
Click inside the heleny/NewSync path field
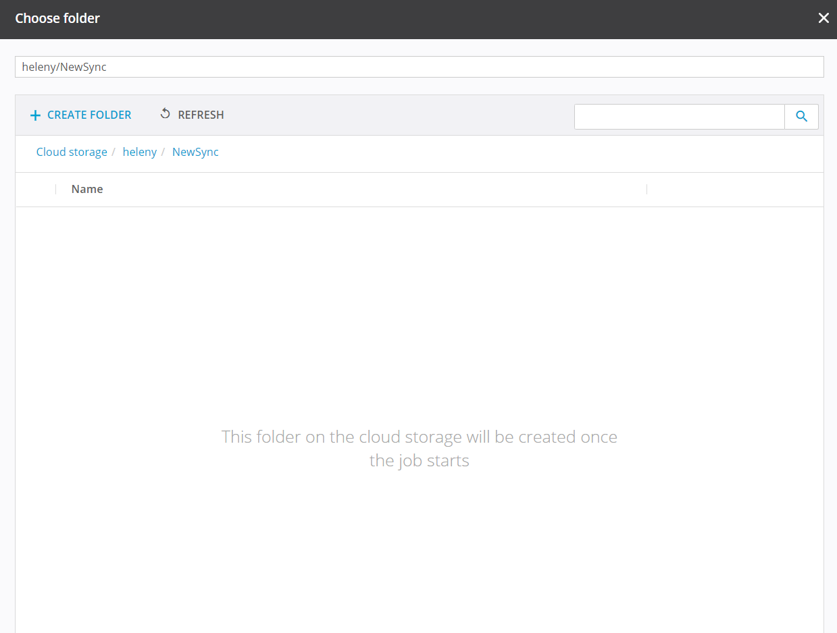click(x=419, y=67)
